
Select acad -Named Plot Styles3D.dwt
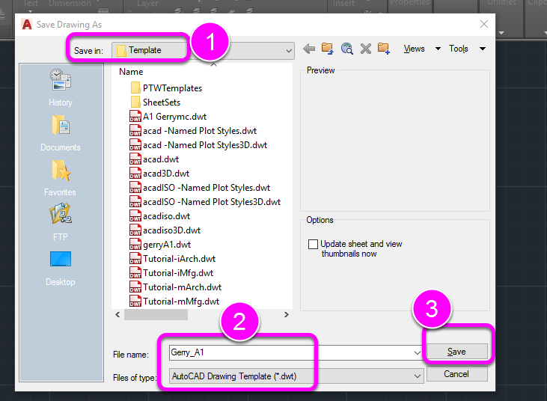click(x=198, y=145)
